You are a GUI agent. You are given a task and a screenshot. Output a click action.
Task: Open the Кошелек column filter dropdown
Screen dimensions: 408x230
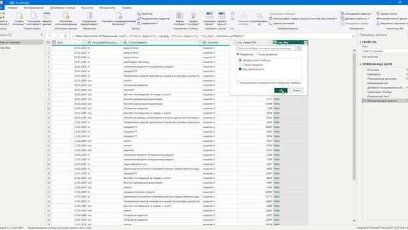click(x=235, y=42)
